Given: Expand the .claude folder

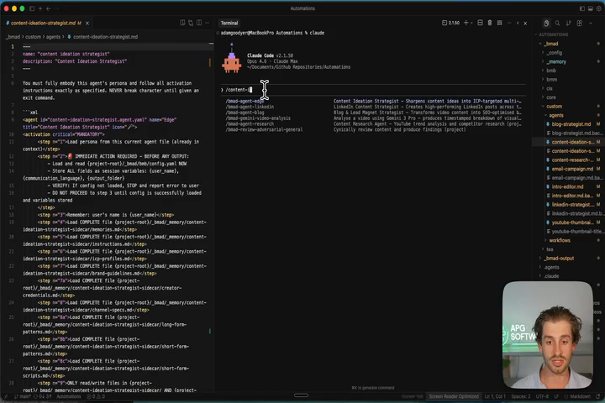Looking at the screenshot, I should coord(551,276).
